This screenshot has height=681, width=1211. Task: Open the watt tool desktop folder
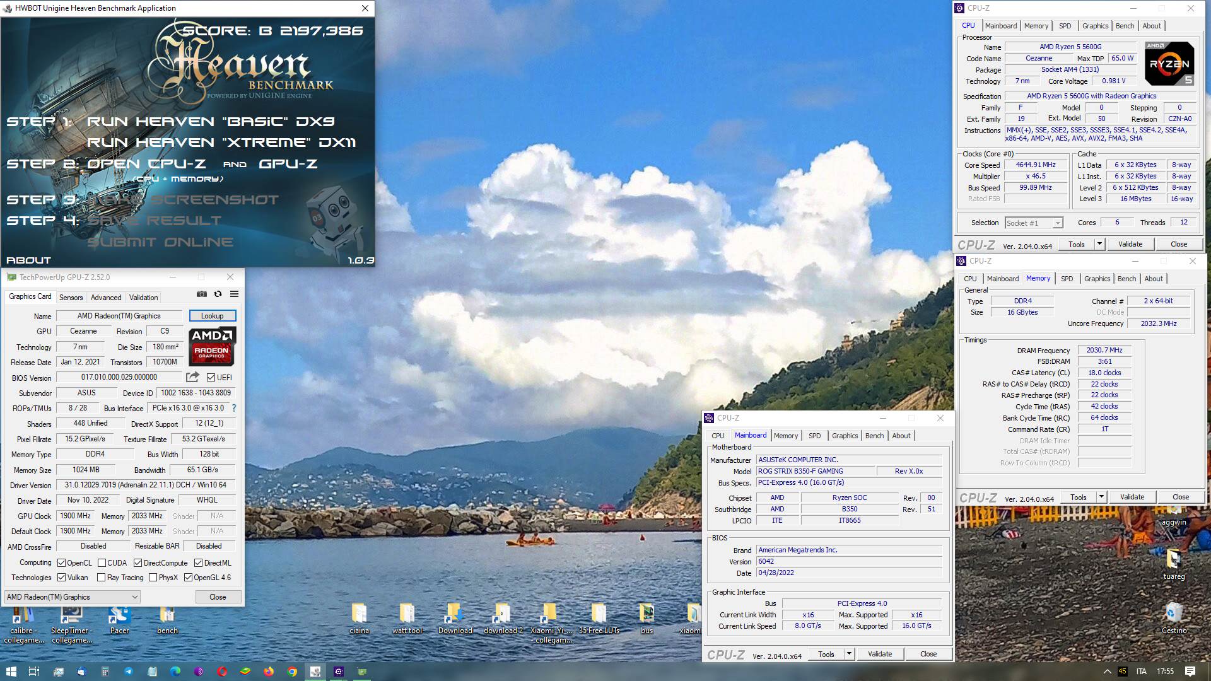tap(407, 619)
